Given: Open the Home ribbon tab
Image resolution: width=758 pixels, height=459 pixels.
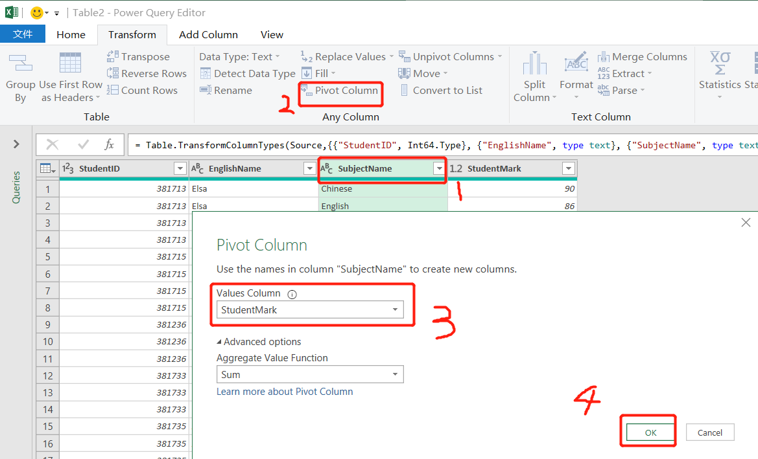Looking at the screenshot, I should (x=71, y=35).
